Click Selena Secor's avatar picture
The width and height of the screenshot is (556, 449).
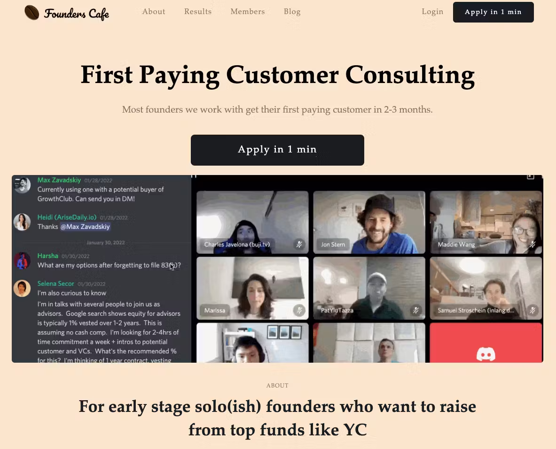pos(22,288)
